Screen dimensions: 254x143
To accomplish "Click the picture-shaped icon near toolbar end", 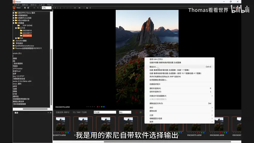I will pos(87,8).
